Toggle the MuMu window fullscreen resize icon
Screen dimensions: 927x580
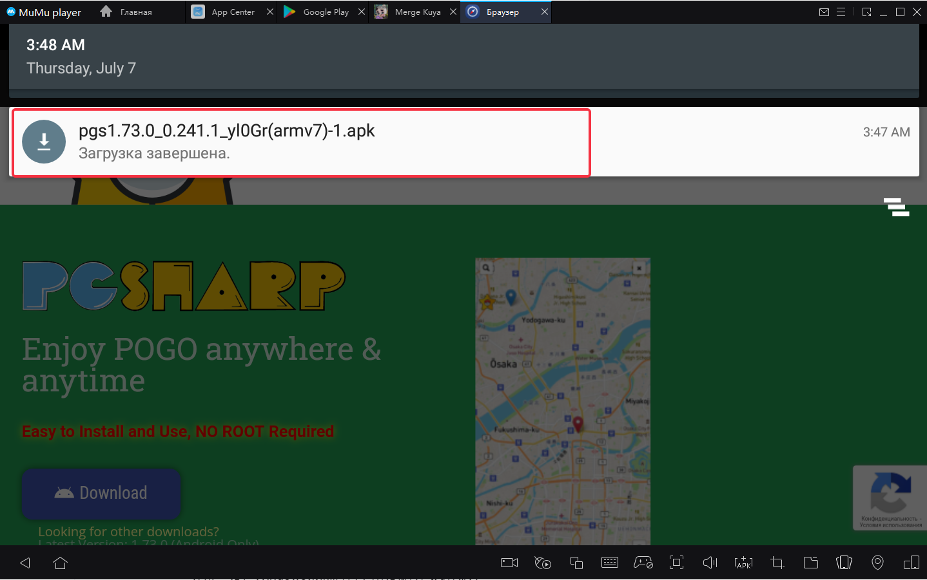click(867, 12)
